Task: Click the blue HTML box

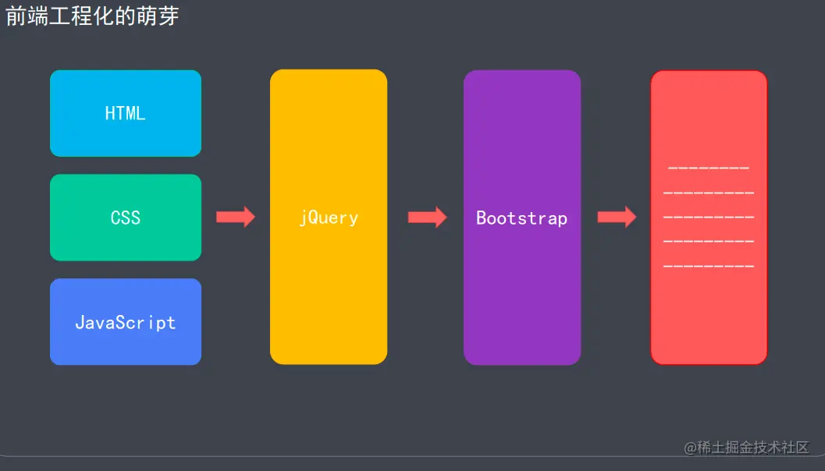Action: click(126, 113)
